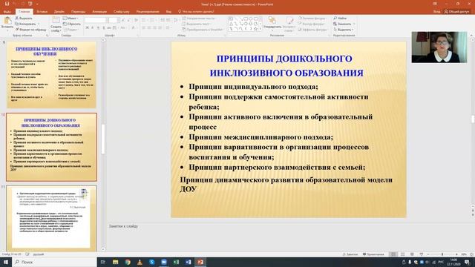Open the Windows Start menu
This screenshot has height=267, width=475.
pos(6,262)
